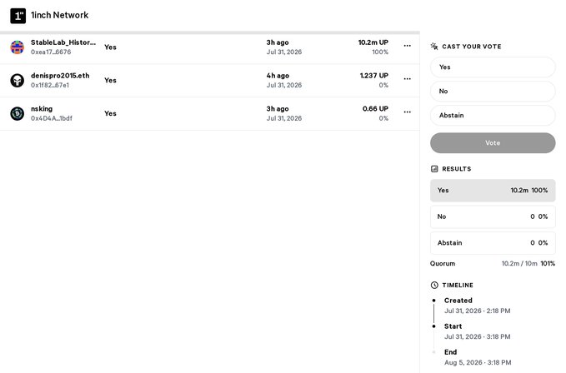Click the Vote submit button

(x=493, y=143)
